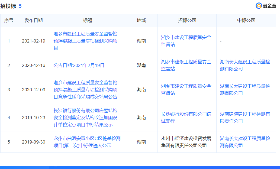This screenshot has width=280, height=169.
Task: Click 湘乡市建设工程质量安全监督站 bidding company in row 2
Action: (x=186, y=65)
